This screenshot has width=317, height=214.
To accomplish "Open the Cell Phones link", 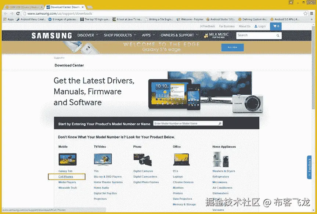I will (66, 177).
